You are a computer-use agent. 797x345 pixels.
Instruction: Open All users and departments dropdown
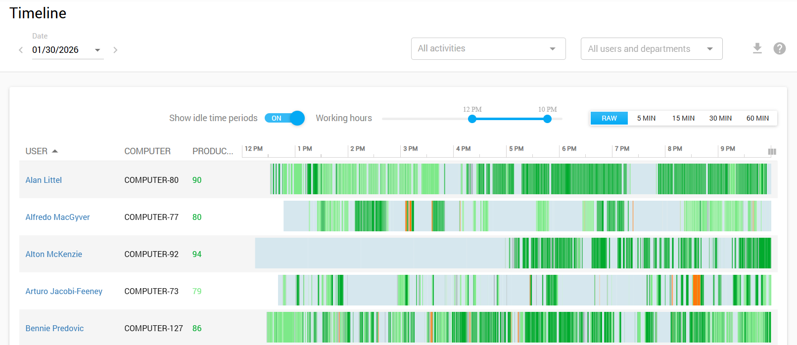pos(651,49)
